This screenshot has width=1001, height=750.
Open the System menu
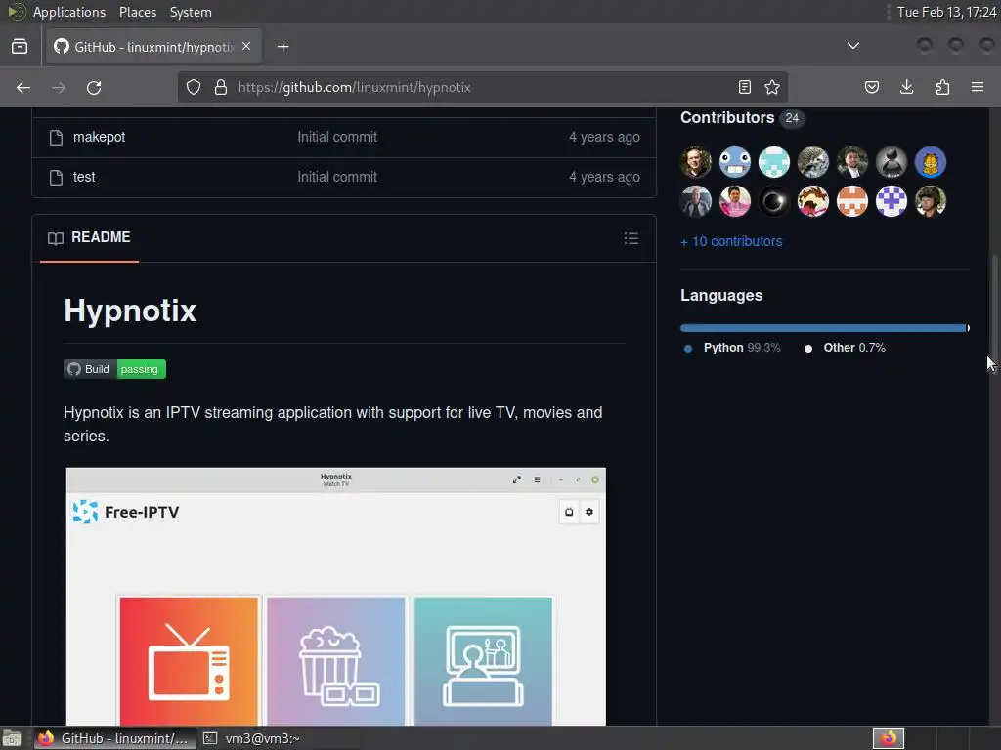(x=191, y=12)
